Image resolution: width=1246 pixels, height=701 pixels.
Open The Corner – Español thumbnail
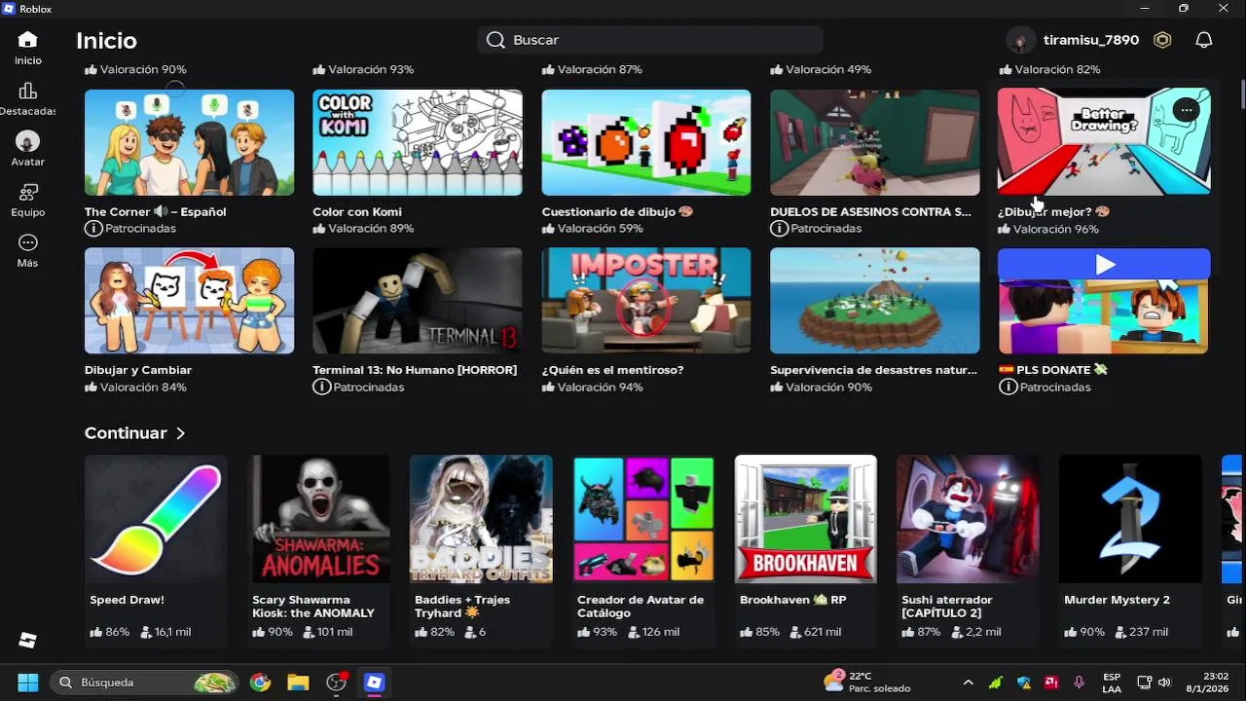coord(189,142)
